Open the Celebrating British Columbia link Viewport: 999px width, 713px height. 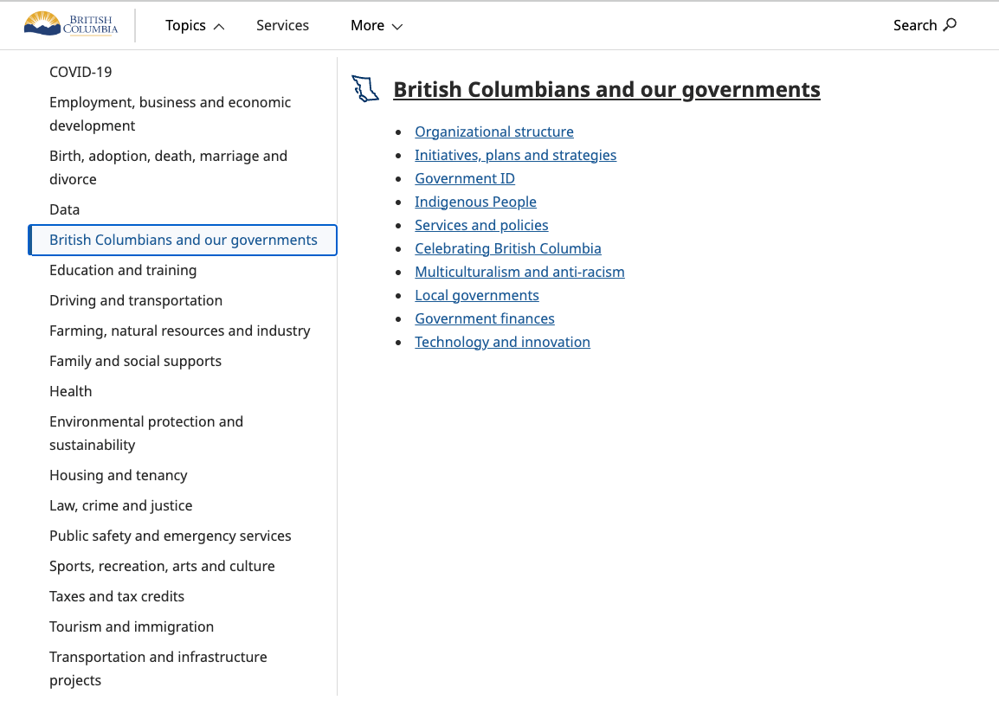[x=508, y=248]
